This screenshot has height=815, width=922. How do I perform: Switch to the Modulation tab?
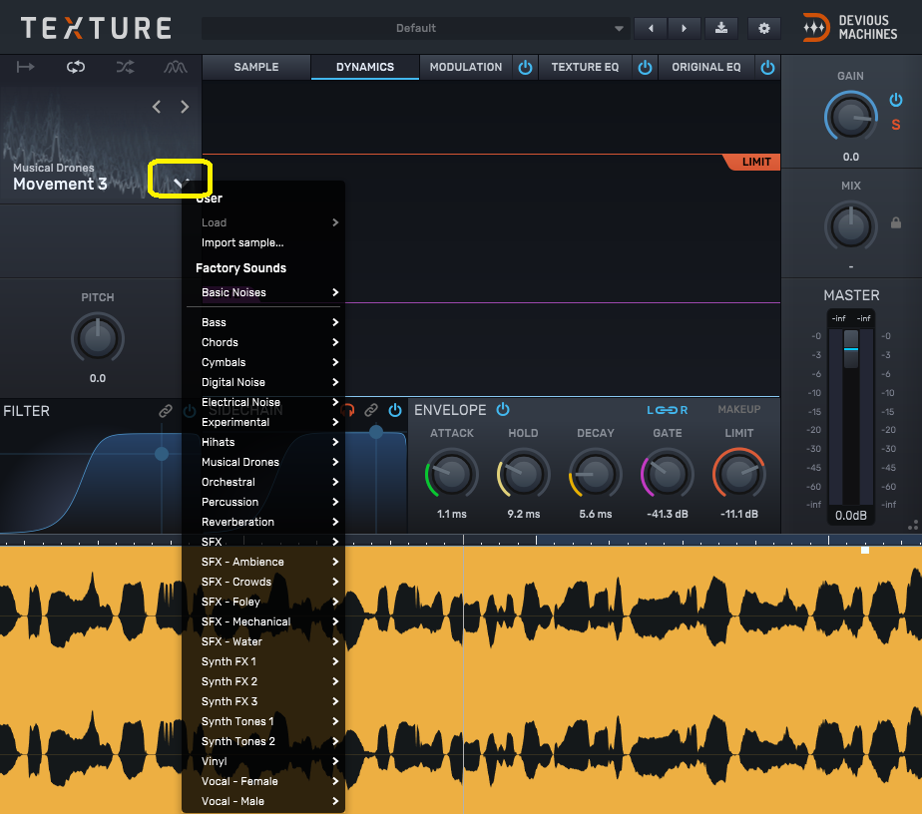[466, 67]
